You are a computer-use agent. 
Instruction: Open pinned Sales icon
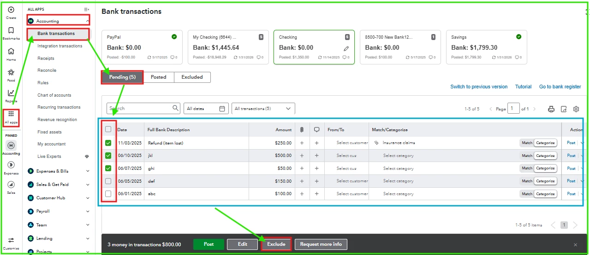[11, 184]
